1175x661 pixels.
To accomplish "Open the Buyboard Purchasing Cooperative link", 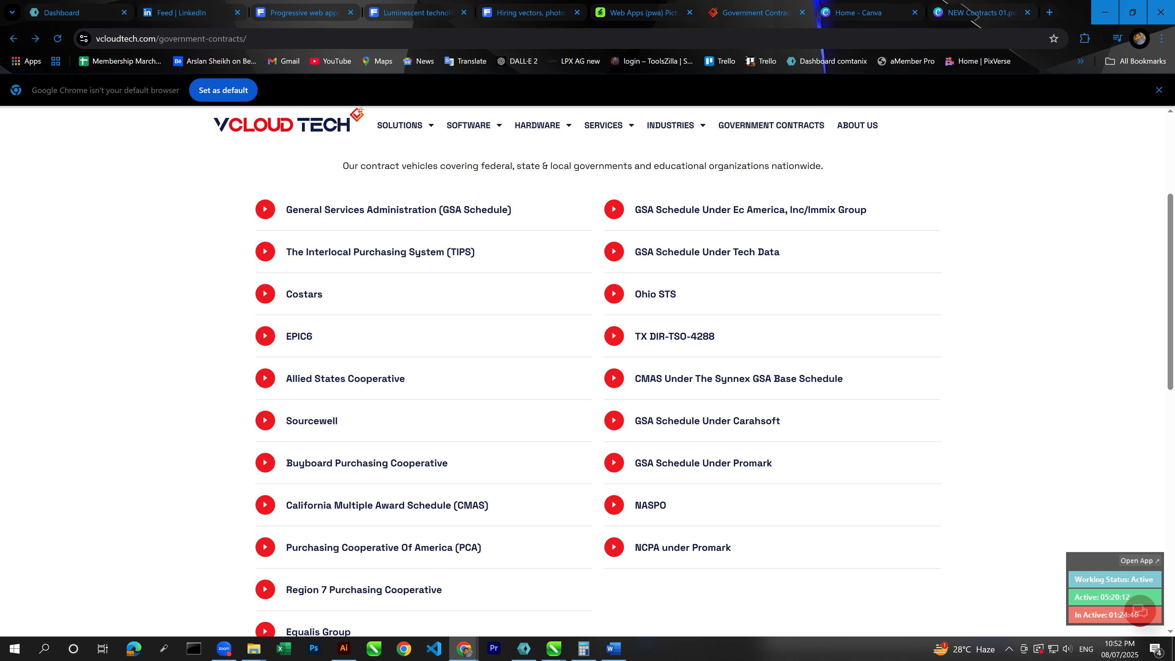I will point(366,463).
